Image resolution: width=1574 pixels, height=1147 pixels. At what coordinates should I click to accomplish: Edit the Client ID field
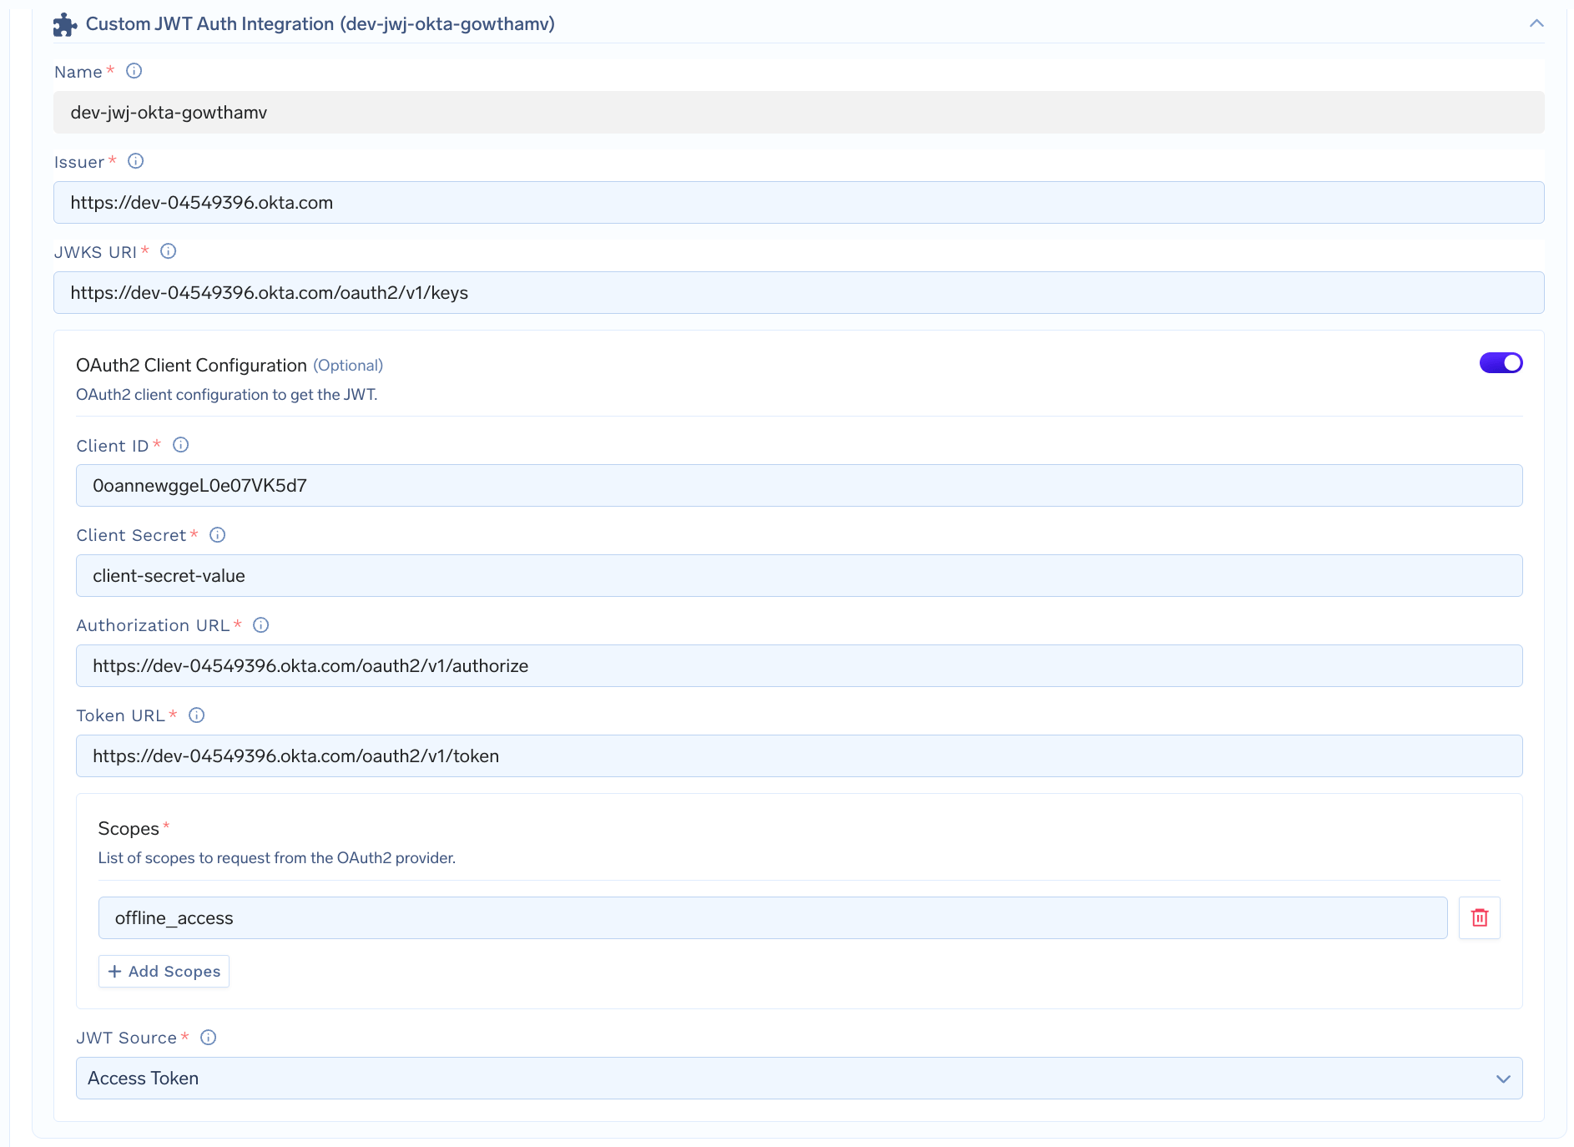pyautogui.click(x=799, y=486)
